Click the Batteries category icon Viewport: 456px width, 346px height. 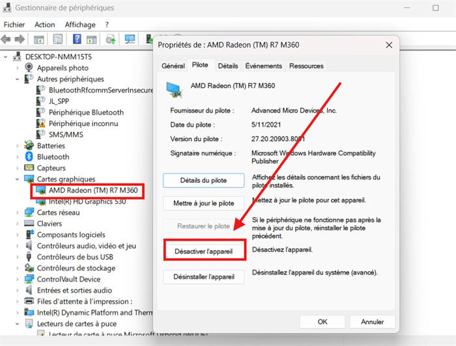[x=29, y=146]
